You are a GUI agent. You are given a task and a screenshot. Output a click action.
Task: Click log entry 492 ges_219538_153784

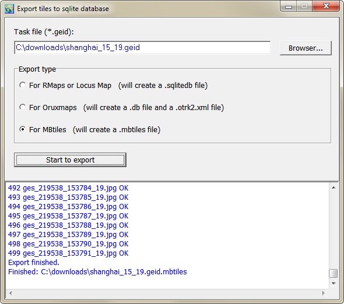click(x=68, y=188)
